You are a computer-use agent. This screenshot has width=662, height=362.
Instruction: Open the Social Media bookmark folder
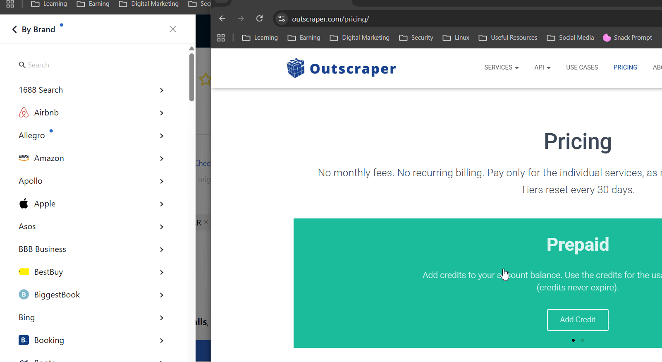(x=570, y=38)
